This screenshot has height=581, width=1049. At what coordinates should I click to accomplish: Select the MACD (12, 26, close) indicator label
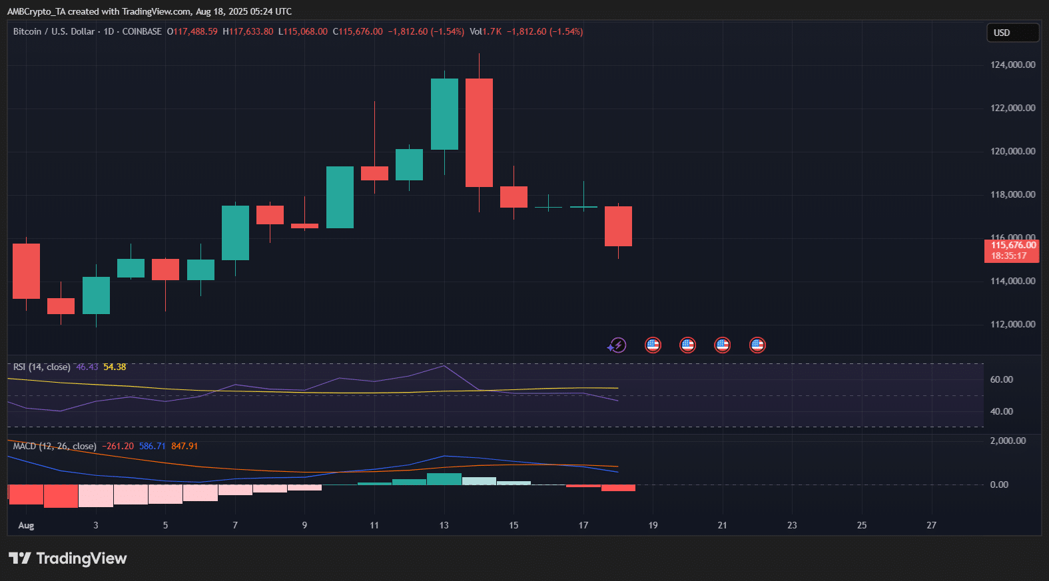click(55, 446)
